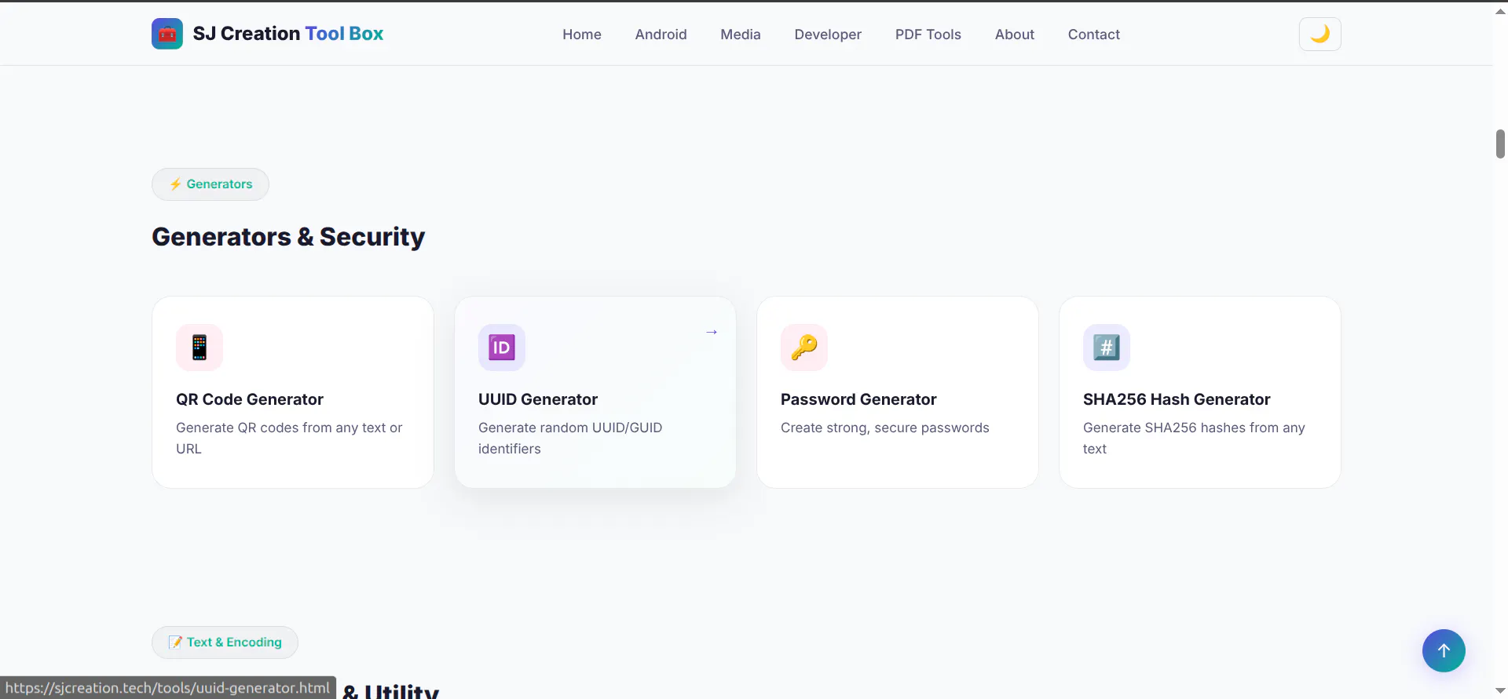Image resolution: width=1508 pixels, height=699 pixels.
Task: Click the SHA256 Hash Generator hash icon
Action: click(x=1107, y=348)
